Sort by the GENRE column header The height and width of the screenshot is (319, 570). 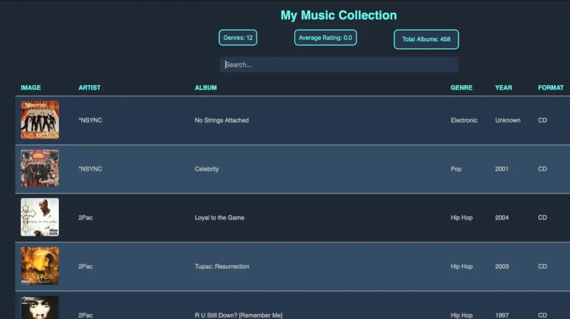(461, 87)
